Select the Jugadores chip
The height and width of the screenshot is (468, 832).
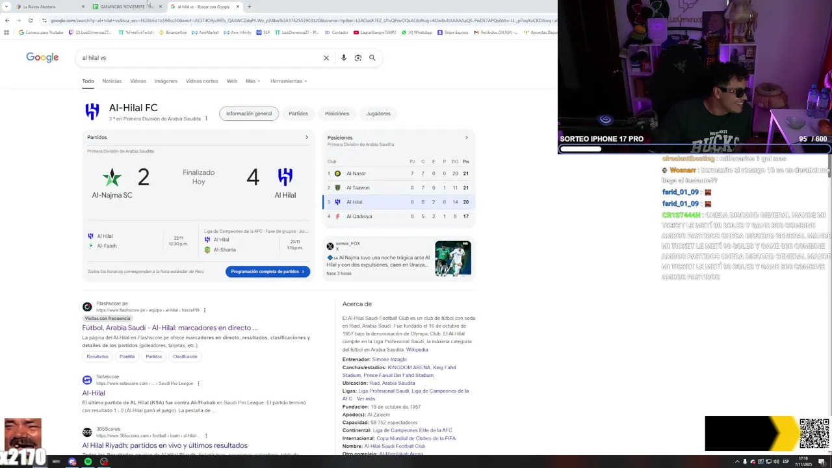[378, 114]
